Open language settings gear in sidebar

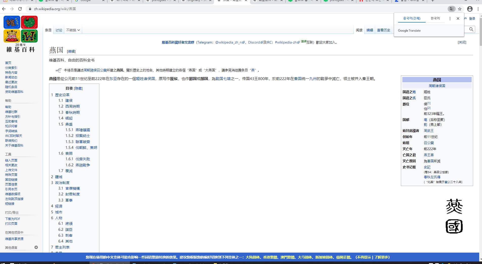(x=36, y=247)
